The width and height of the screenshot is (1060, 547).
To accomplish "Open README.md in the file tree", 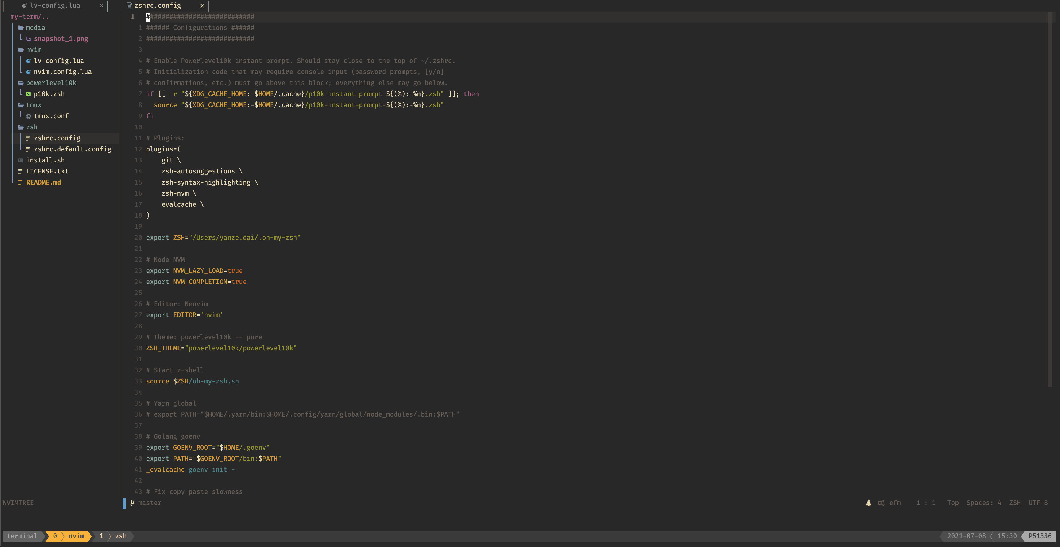I will click(x=43, y=182).
